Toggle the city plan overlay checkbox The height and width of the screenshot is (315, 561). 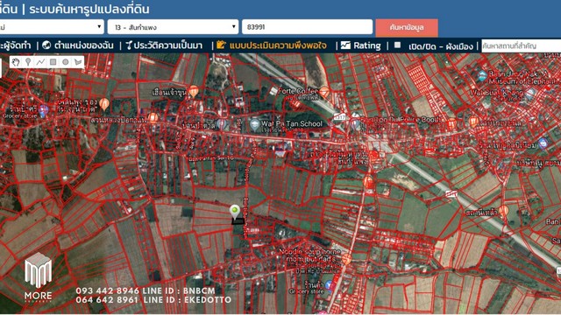397,45
